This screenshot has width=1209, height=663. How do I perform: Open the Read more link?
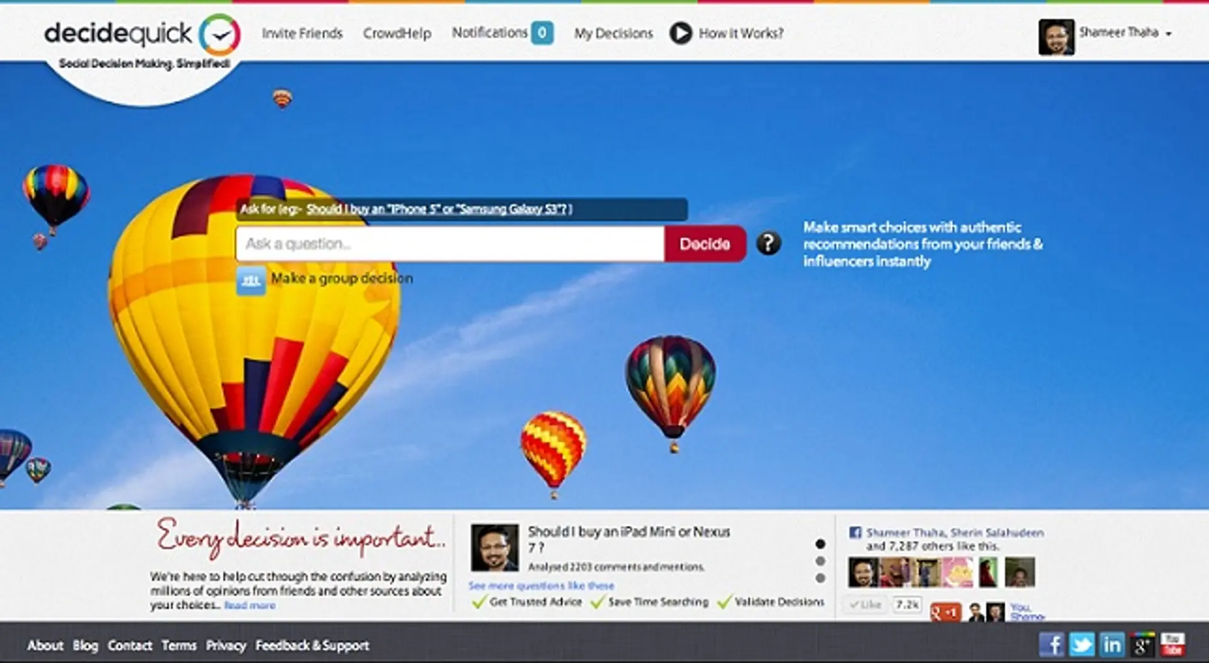tap(249, 605)
